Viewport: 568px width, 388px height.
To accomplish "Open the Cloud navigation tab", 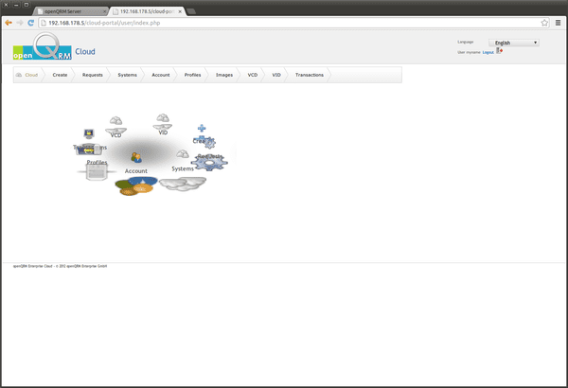I will coord(31,75).
